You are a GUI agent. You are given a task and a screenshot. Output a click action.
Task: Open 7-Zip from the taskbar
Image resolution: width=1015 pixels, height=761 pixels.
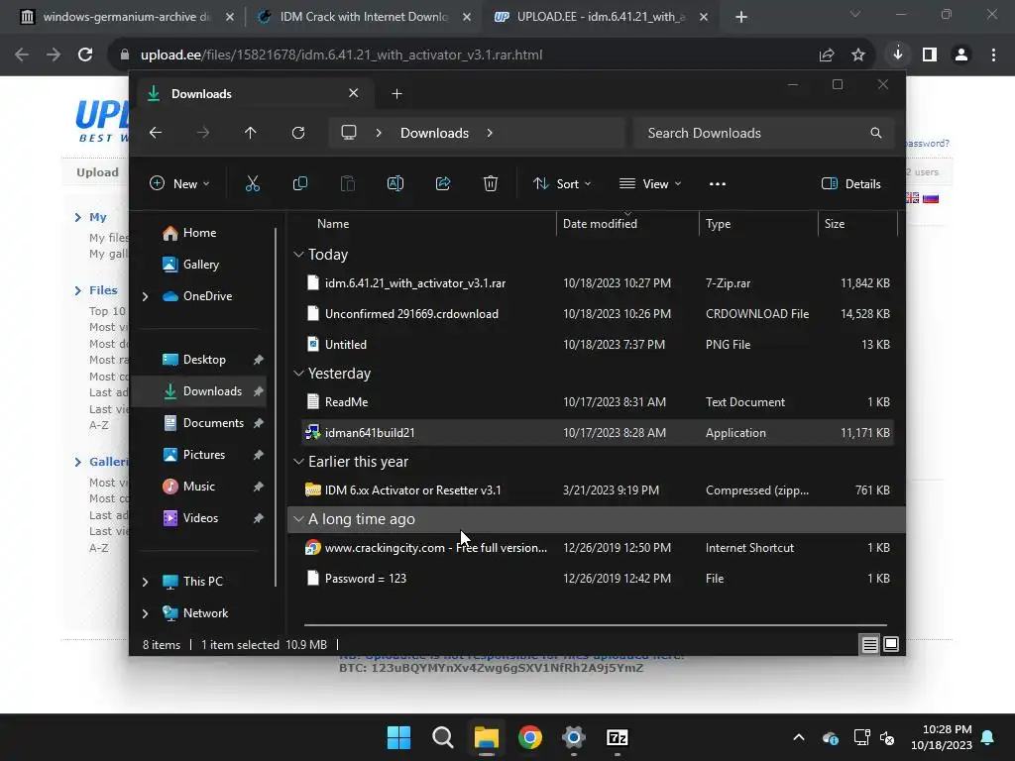click(617, 737)
